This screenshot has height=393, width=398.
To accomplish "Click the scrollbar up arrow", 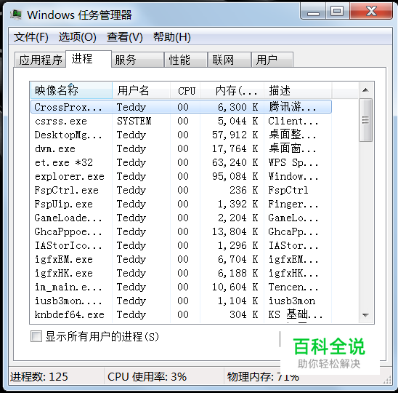I will click(365, 90).
